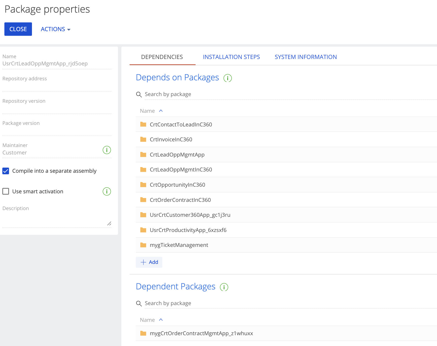The height and width of the screenshot is (346, 437).
Task: Click info icon next to Depends on Packages
Action: (x=228, y=78)
